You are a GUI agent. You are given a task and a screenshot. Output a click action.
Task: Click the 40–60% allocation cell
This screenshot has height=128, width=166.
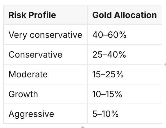tap(125, 35)
